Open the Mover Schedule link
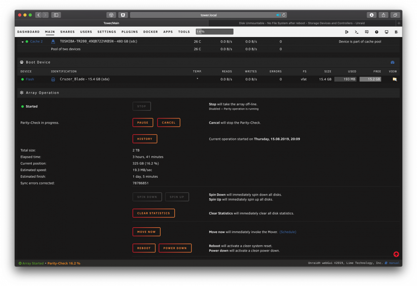 pyautogui.click(x=288, y=232)
